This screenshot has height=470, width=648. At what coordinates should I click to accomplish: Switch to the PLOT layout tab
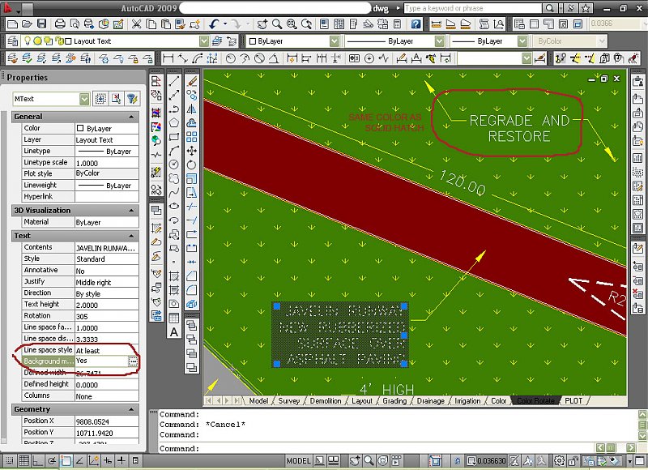pos(573,400)
